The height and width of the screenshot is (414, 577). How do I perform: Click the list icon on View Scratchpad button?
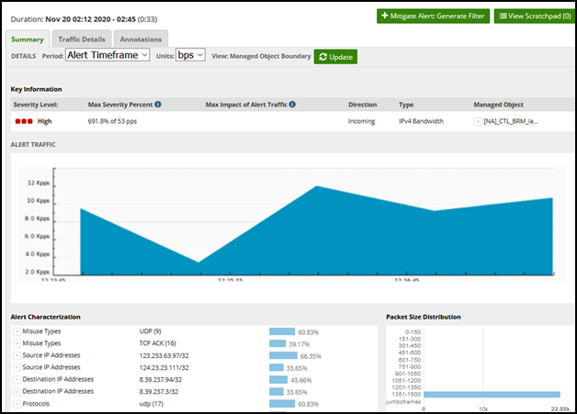click(x=503, y=16)
